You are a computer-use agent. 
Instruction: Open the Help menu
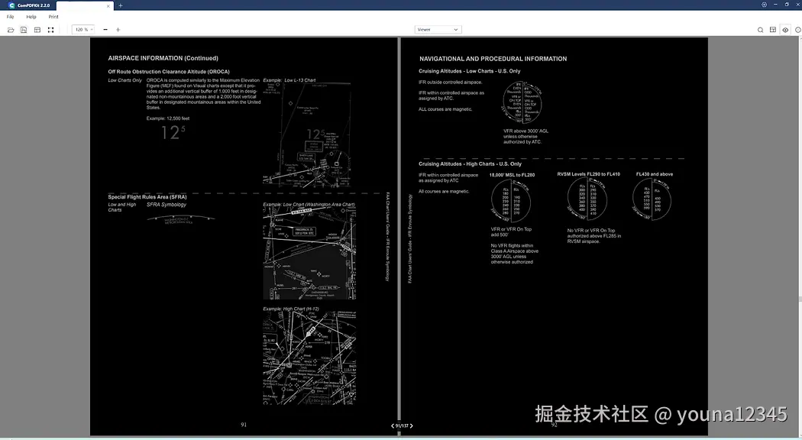click(31, 17)
